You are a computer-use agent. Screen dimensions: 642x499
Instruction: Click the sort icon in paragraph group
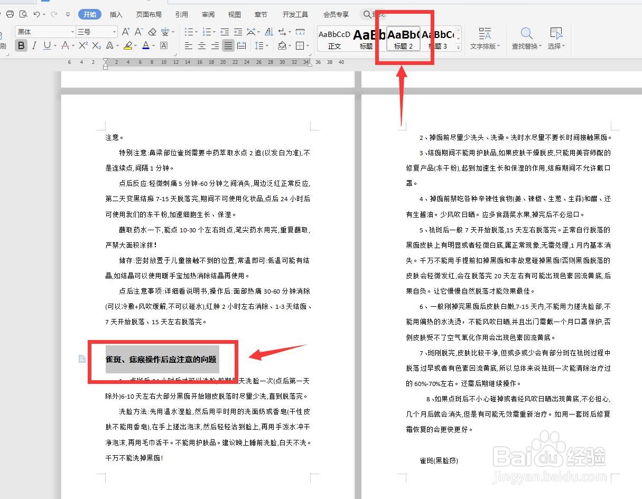[268, 32]
